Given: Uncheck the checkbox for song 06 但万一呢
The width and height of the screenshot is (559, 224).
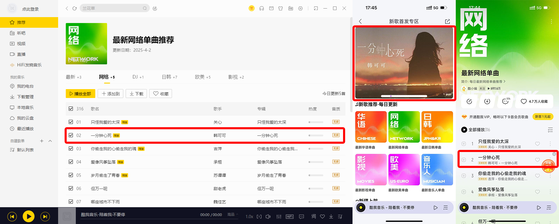Looking at the screenshot, I should (71, 188).
